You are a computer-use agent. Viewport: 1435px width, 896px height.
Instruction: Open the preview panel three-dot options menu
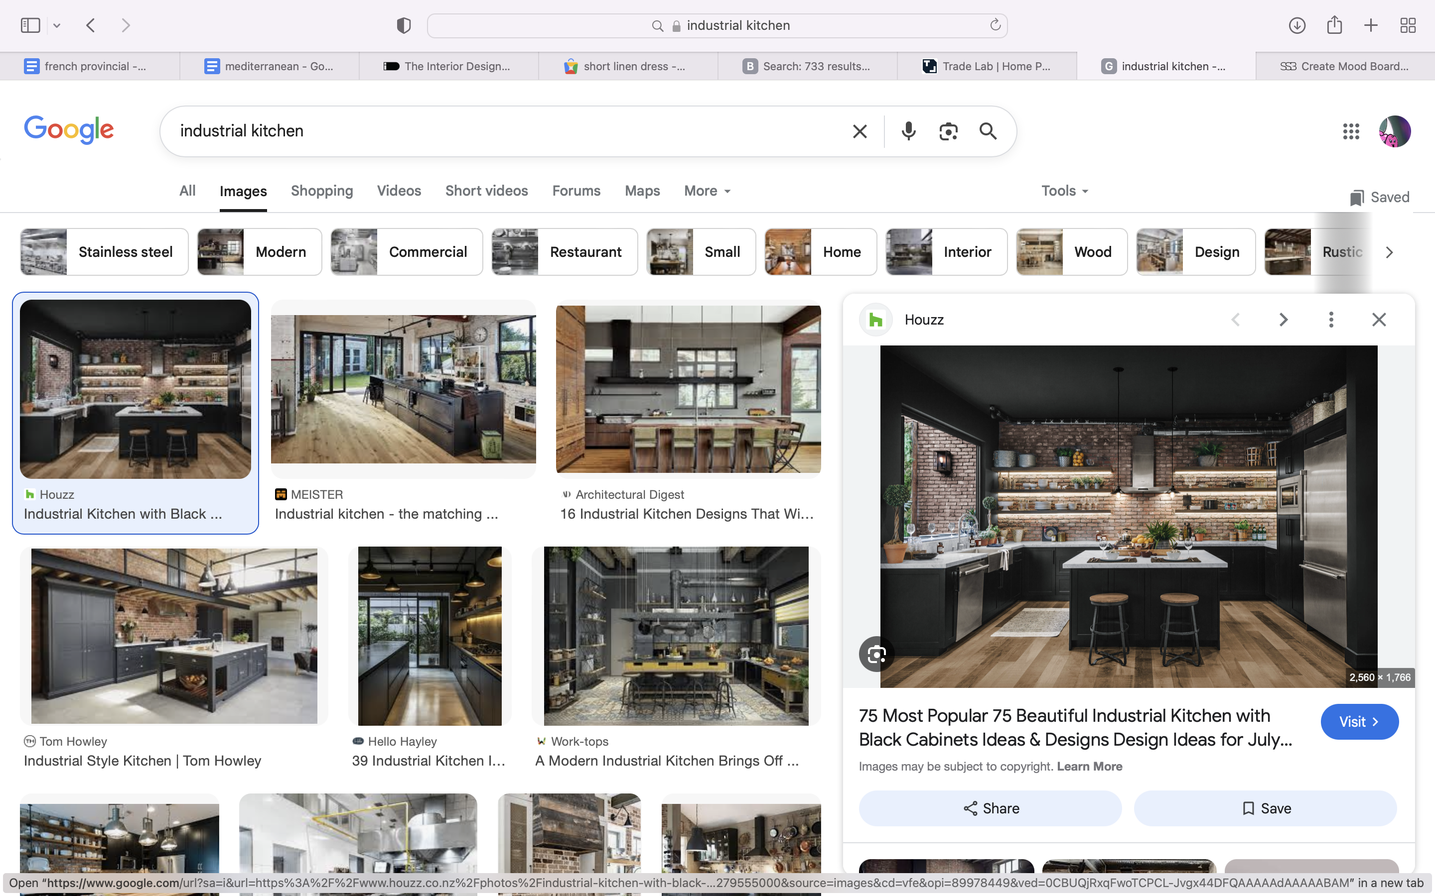1331,320
